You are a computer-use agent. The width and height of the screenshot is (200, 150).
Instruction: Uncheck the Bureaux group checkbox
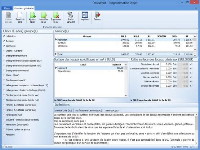pos(4,41)
